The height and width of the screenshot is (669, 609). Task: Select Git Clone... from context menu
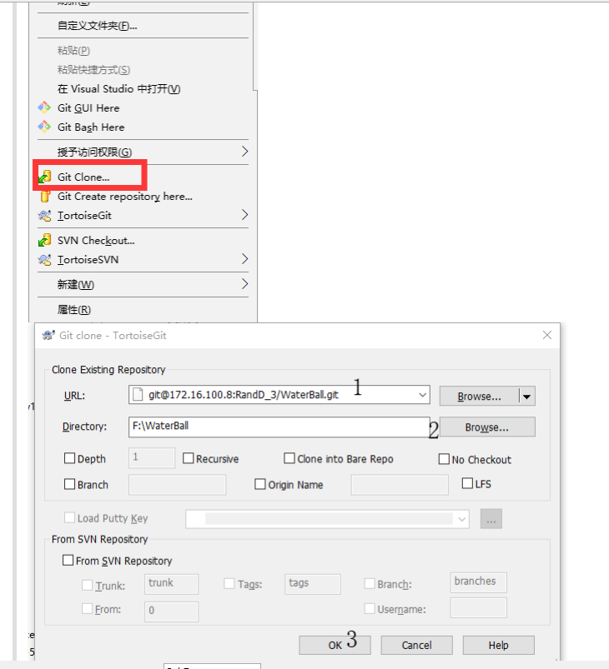pos(143,177)
